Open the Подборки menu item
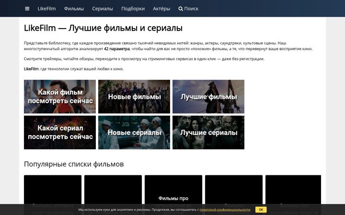This screenshot has width=345, height=215. coord(133,9)
